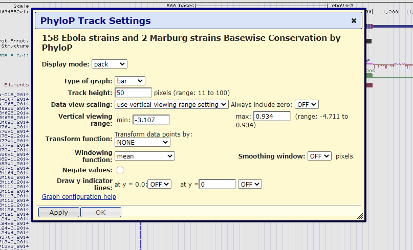Open the Display mode dropdown
This screenshot has height=250, width=413.
coord(110,64)
